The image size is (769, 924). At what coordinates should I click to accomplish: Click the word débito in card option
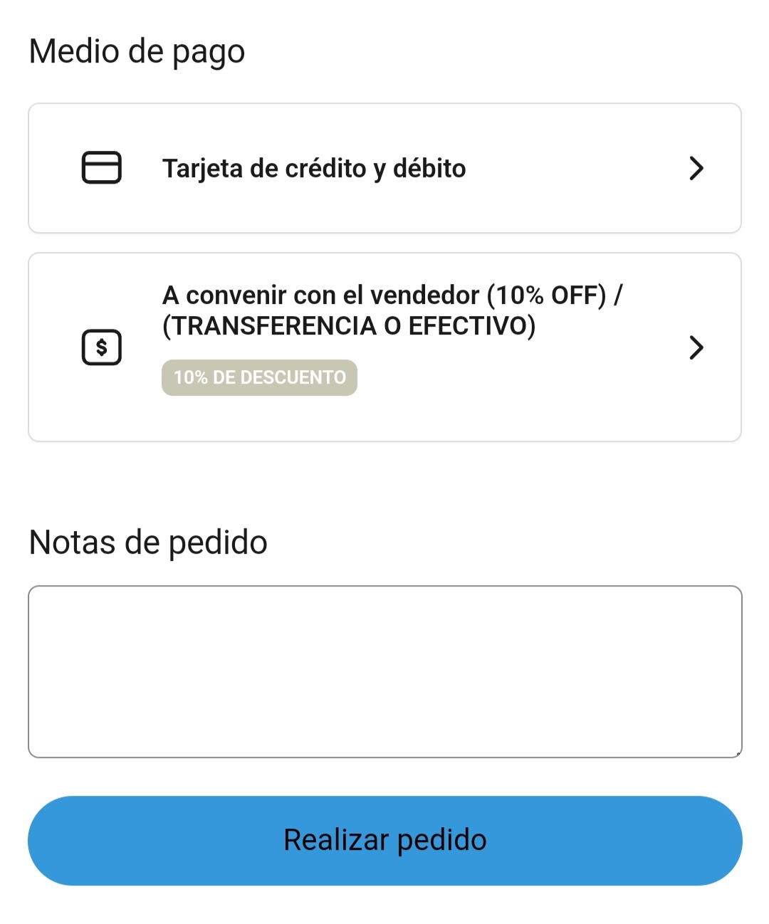point(429,169)
